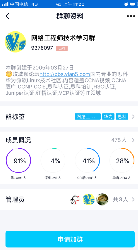Tap the 91% male ratio circle
This screenshot has width=138, height=250.
19,161
